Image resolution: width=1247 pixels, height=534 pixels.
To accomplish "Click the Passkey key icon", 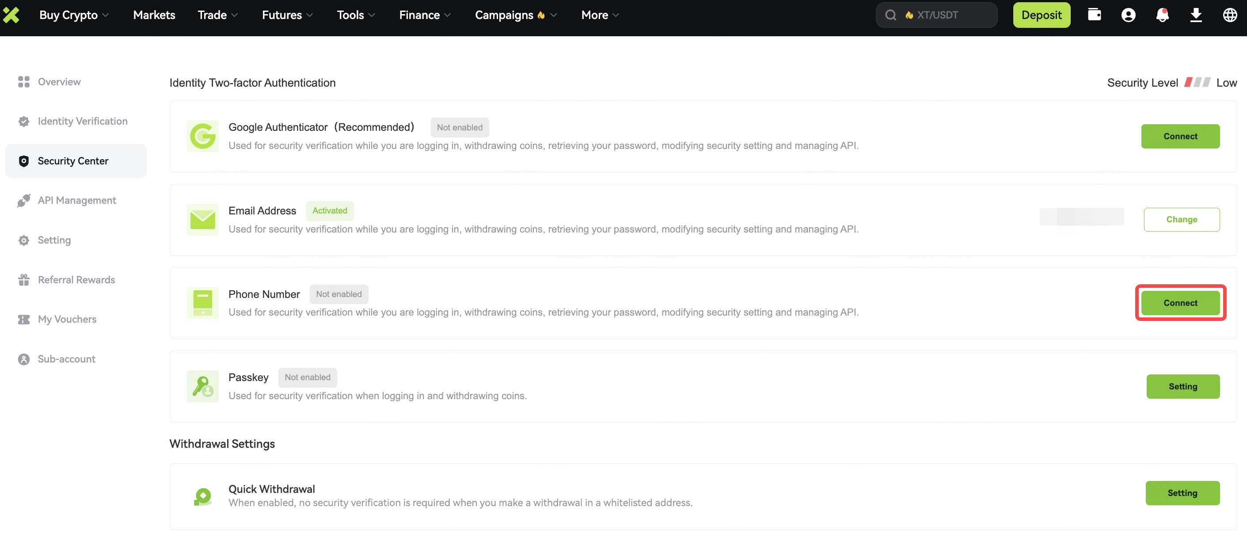I will (202, 386).
